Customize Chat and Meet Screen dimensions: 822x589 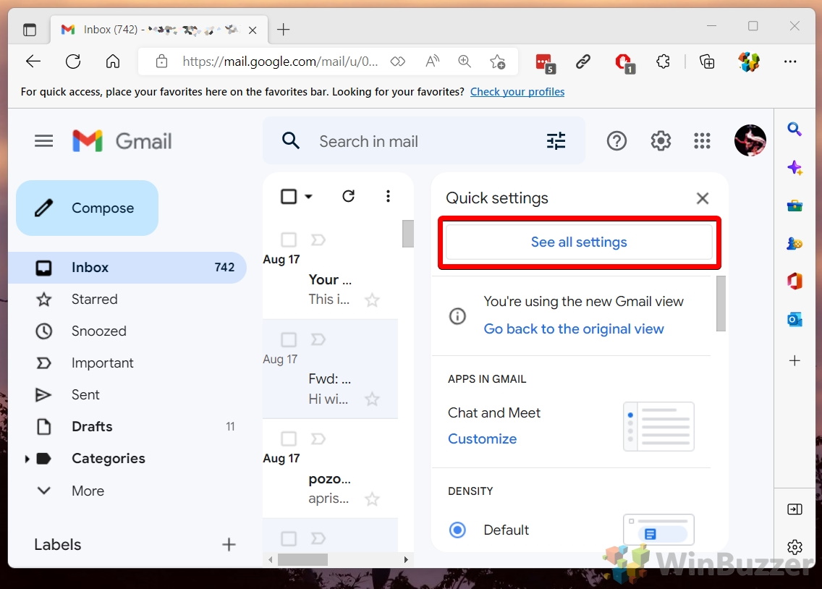coord(483,438)
